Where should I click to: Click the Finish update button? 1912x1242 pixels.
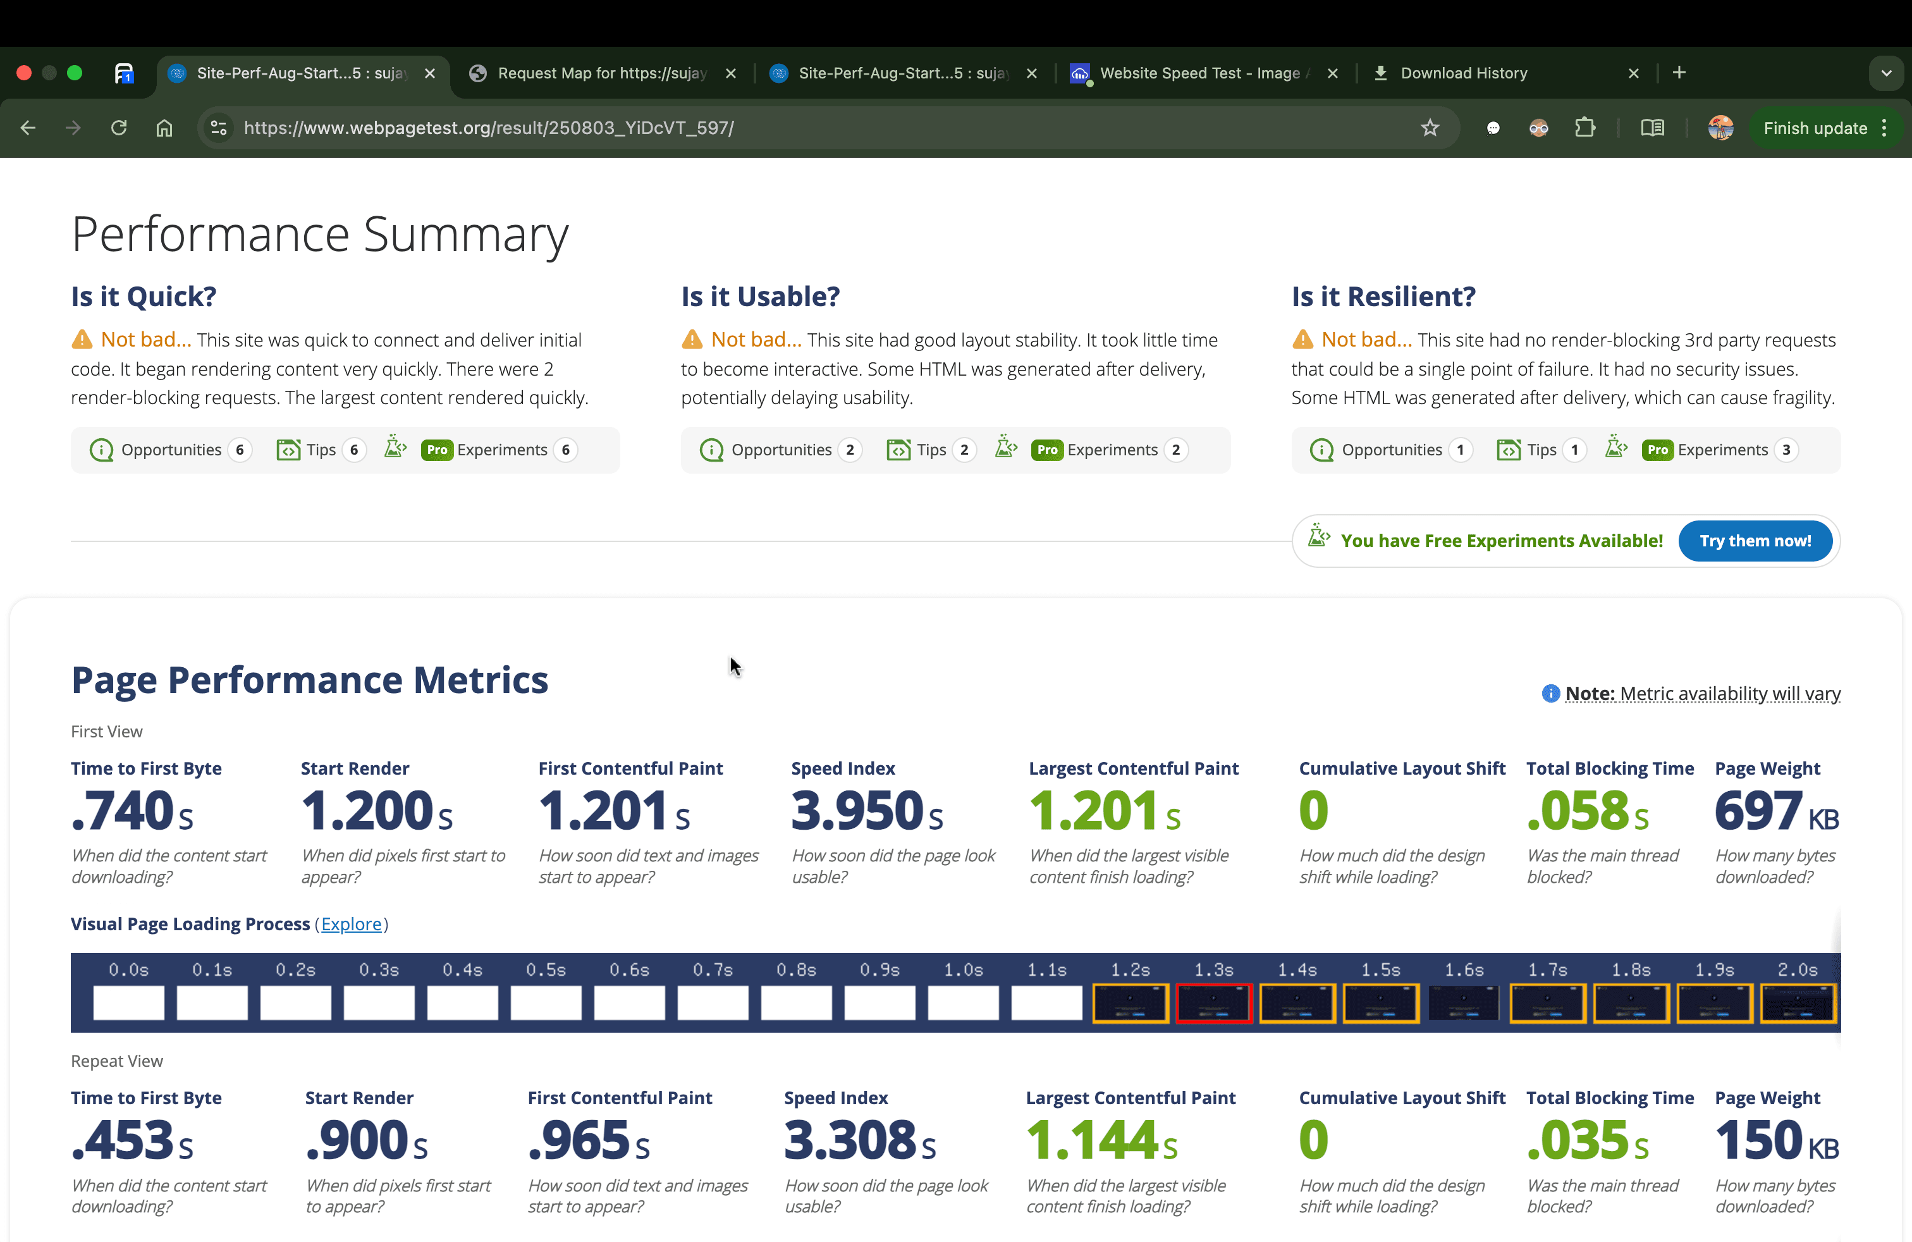[1817, 128]
